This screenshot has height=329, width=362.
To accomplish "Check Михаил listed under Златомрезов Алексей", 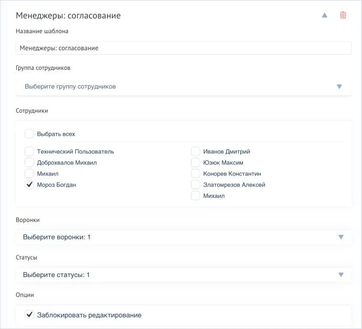I will click(195, 196).
